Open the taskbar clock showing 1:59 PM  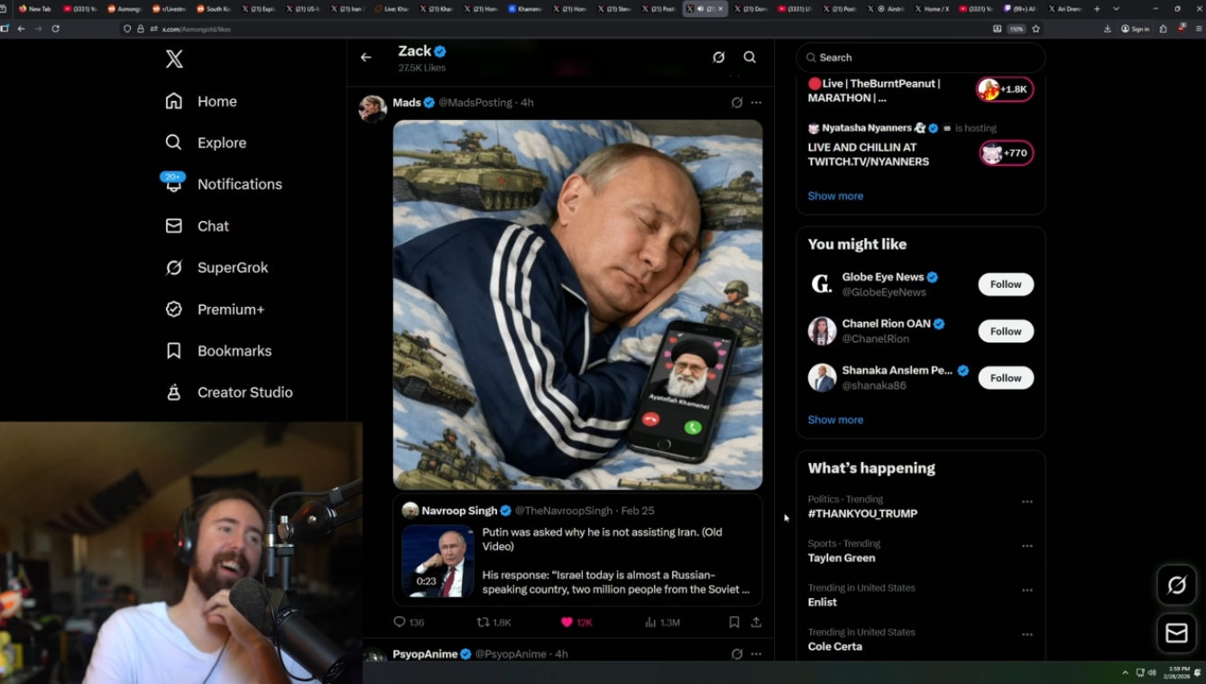click(1176, 672)
